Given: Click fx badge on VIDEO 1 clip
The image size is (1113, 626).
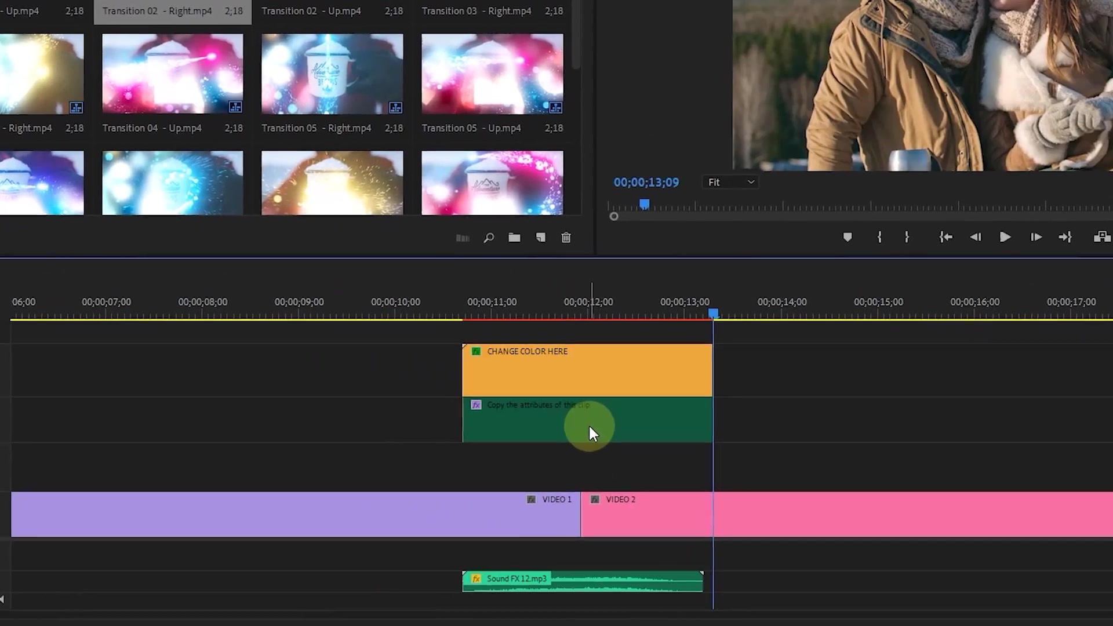Looking at the screenshot, I should [x=531, y=499].
